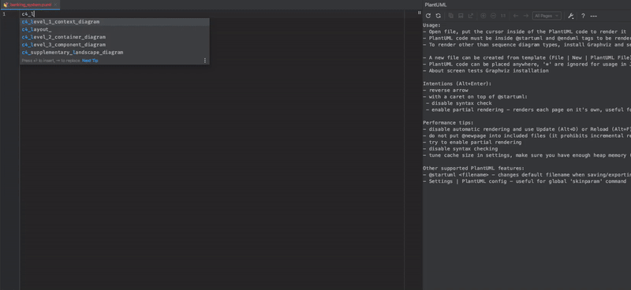Open completion popup three-dot options menu
This screenshot has height=290, width=631.
click(x=205, y=61)
